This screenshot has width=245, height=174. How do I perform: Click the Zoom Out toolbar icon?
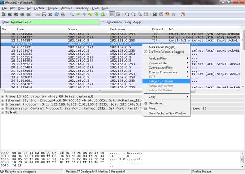point(133,15)
